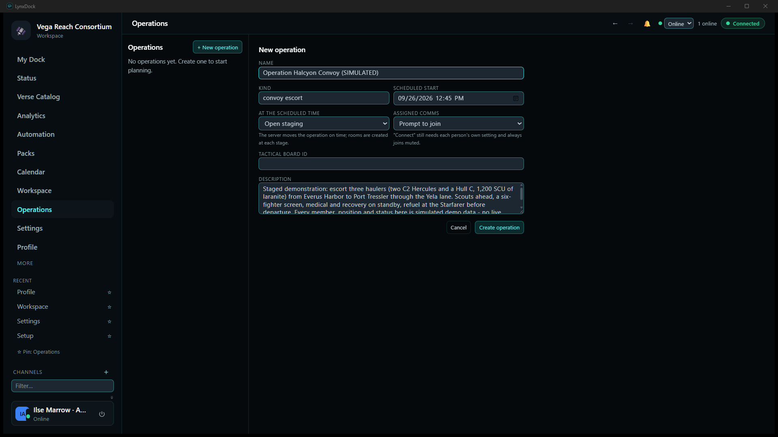The width and height of the screenshot is (778, 437).
Task: Go back with the left arrow
Action: [615, 23]
